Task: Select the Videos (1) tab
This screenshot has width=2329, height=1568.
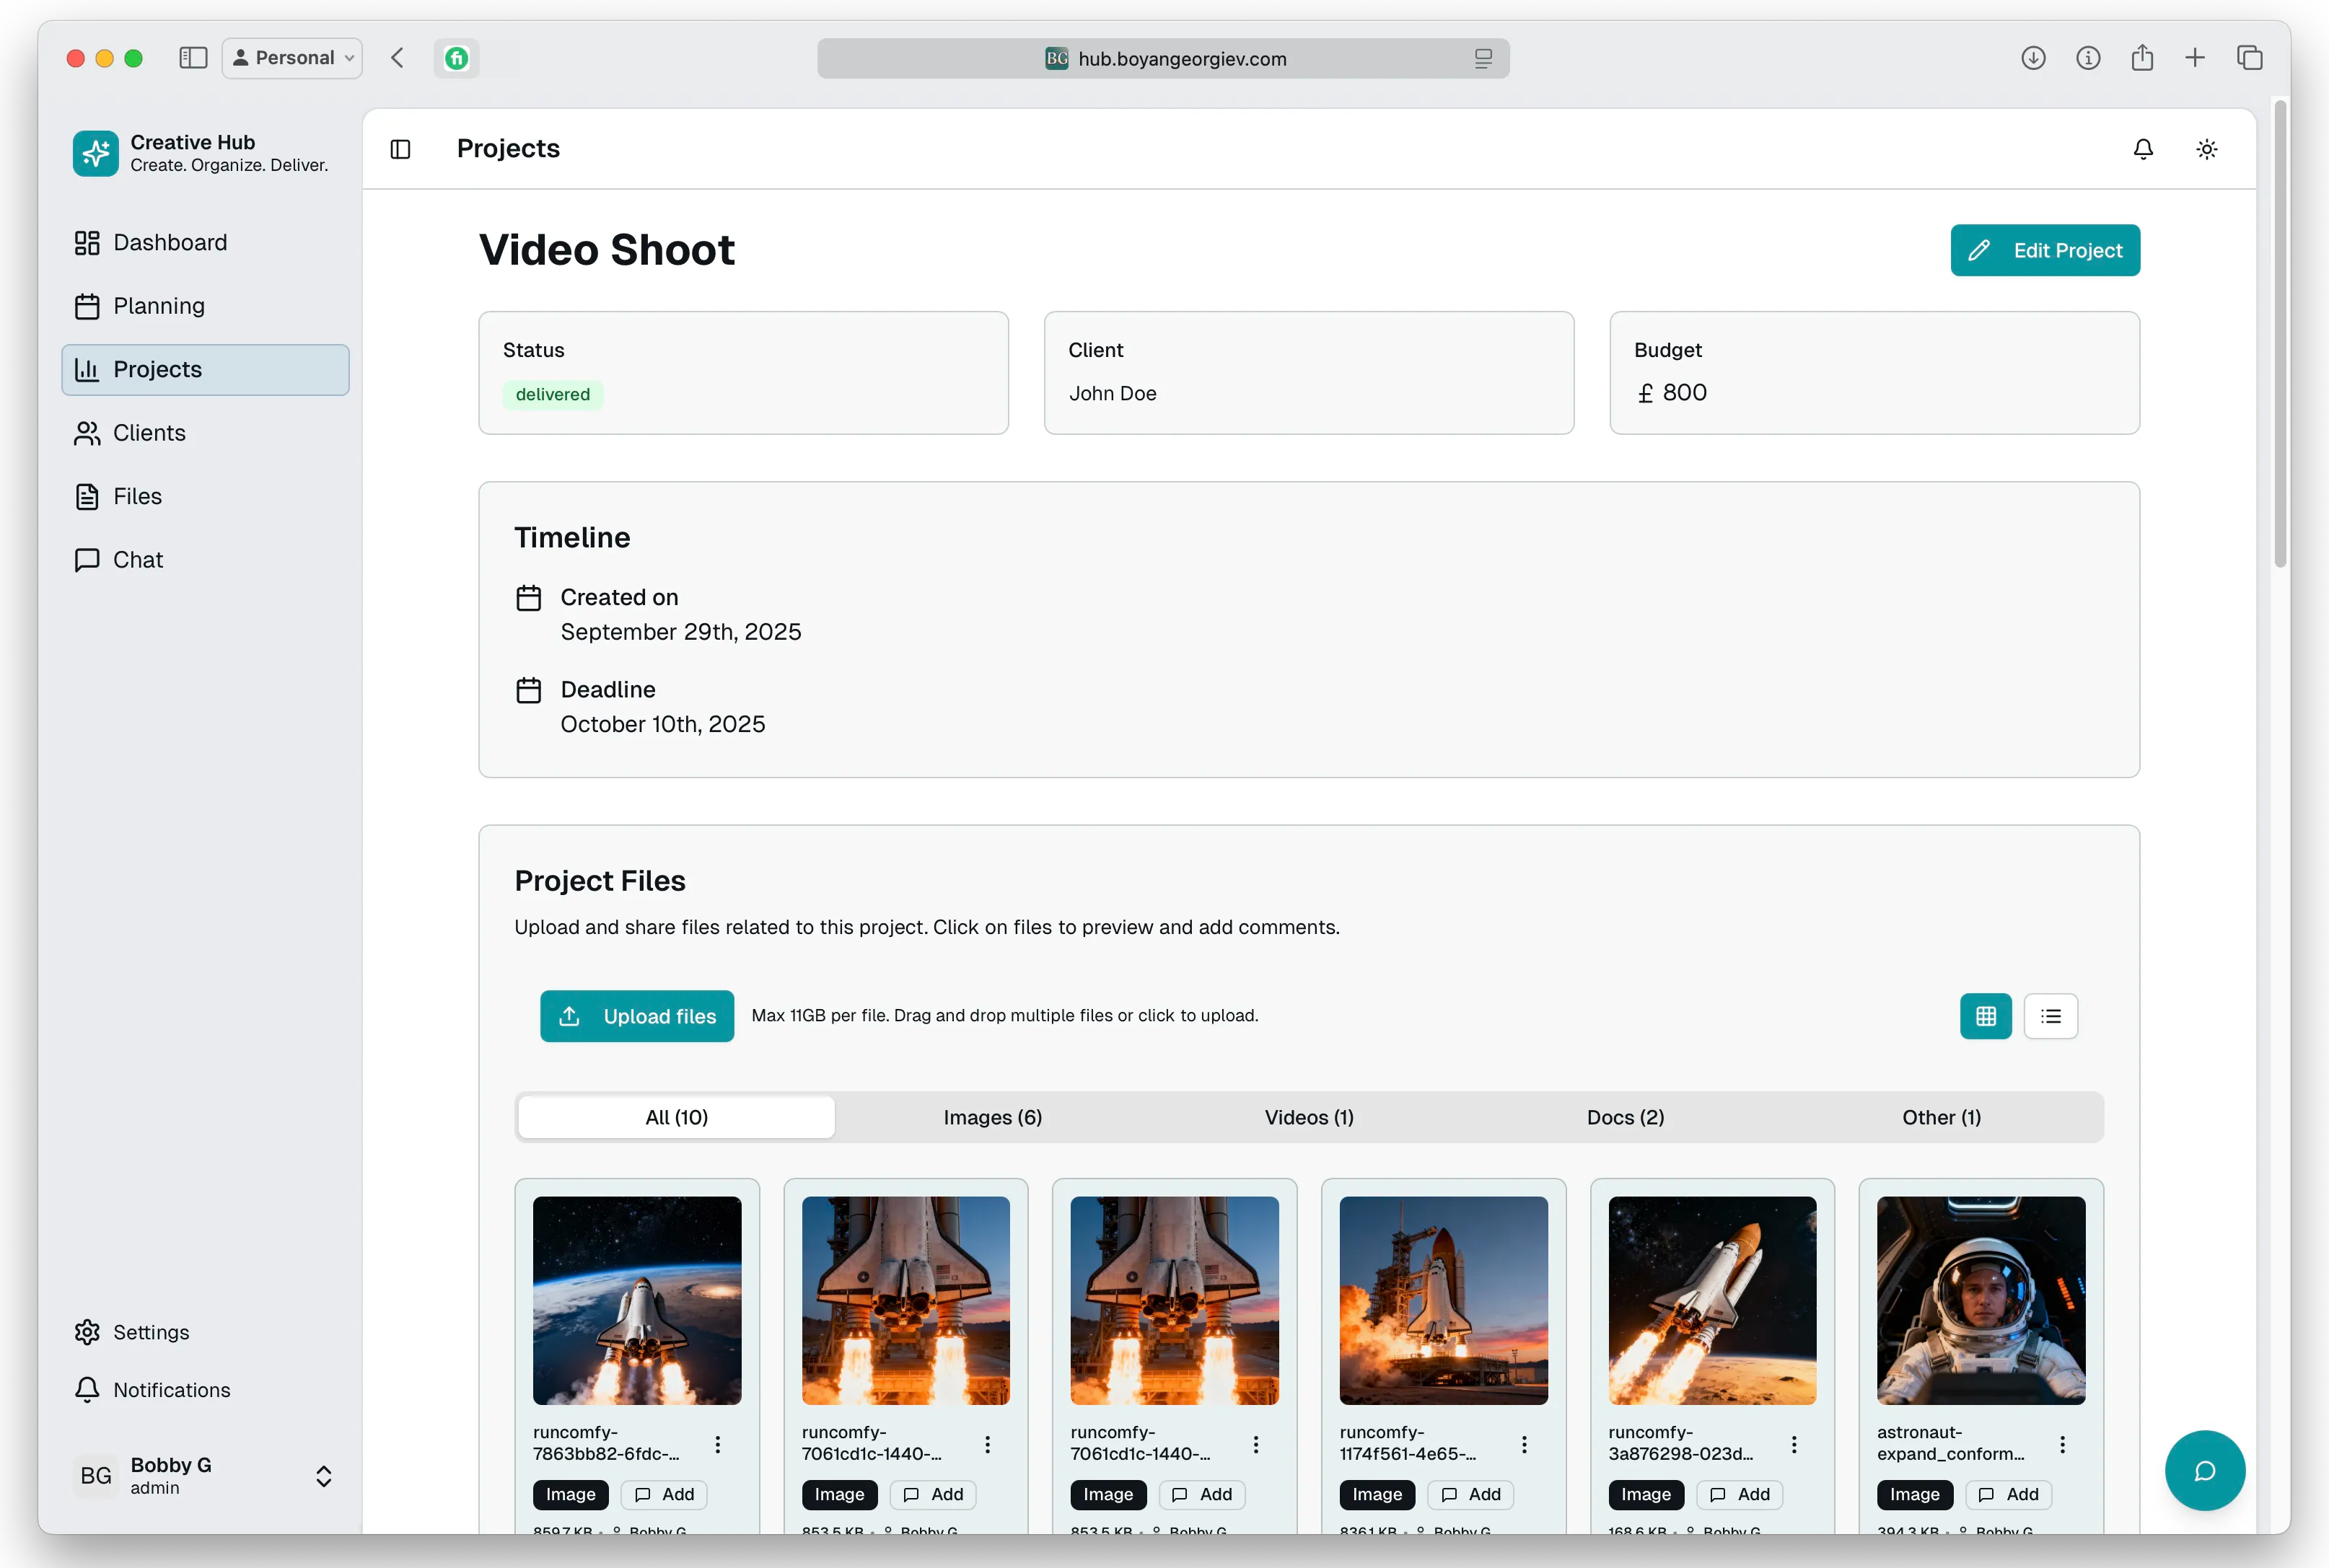Action: 1309,1117
